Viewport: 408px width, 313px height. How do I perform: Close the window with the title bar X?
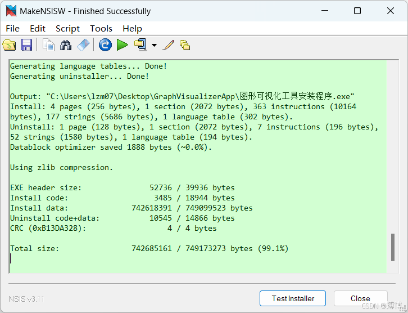click(391, 11)
